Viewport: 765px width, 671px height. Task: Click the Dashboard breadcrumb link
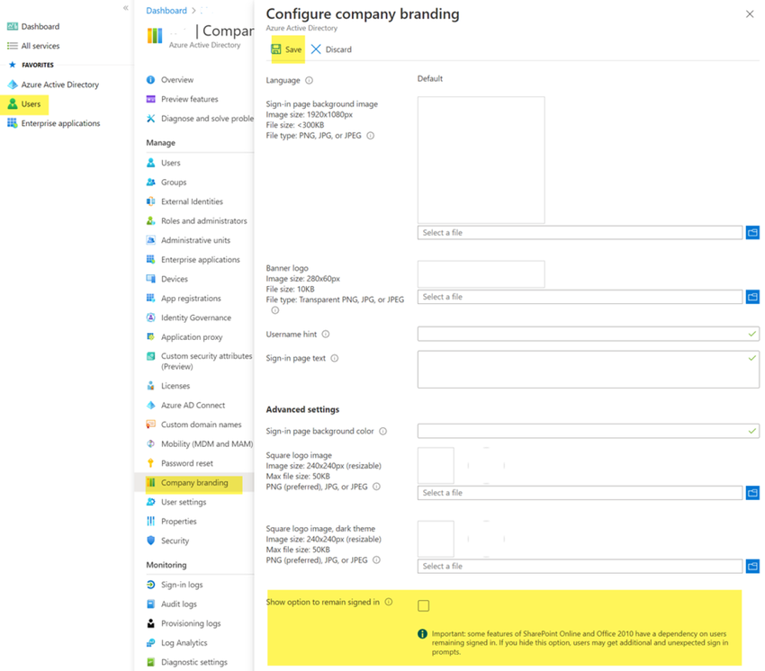[x=166, y=11]
